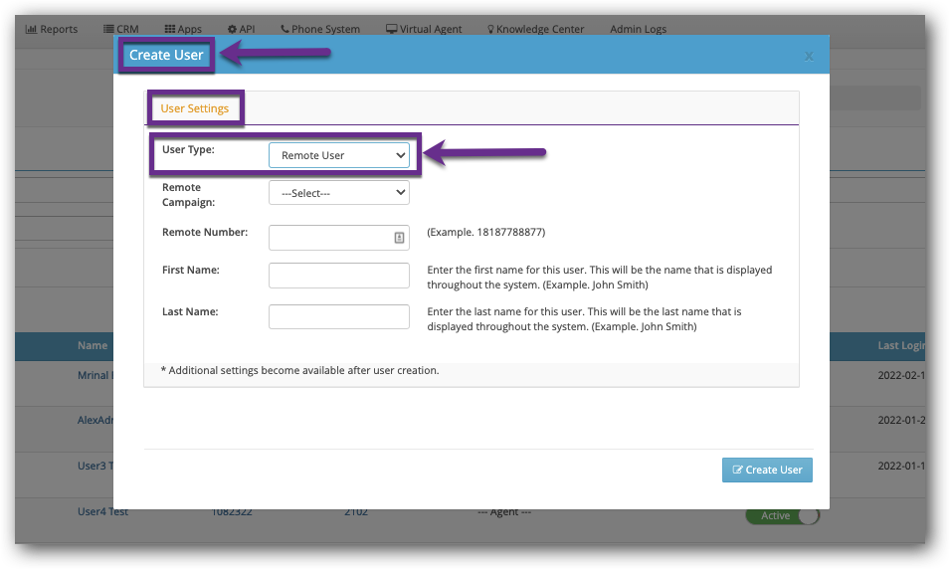This screenshot has height=569, width=950.
Task: Expand the Remote Campaign select list
Action: (338, 193)
